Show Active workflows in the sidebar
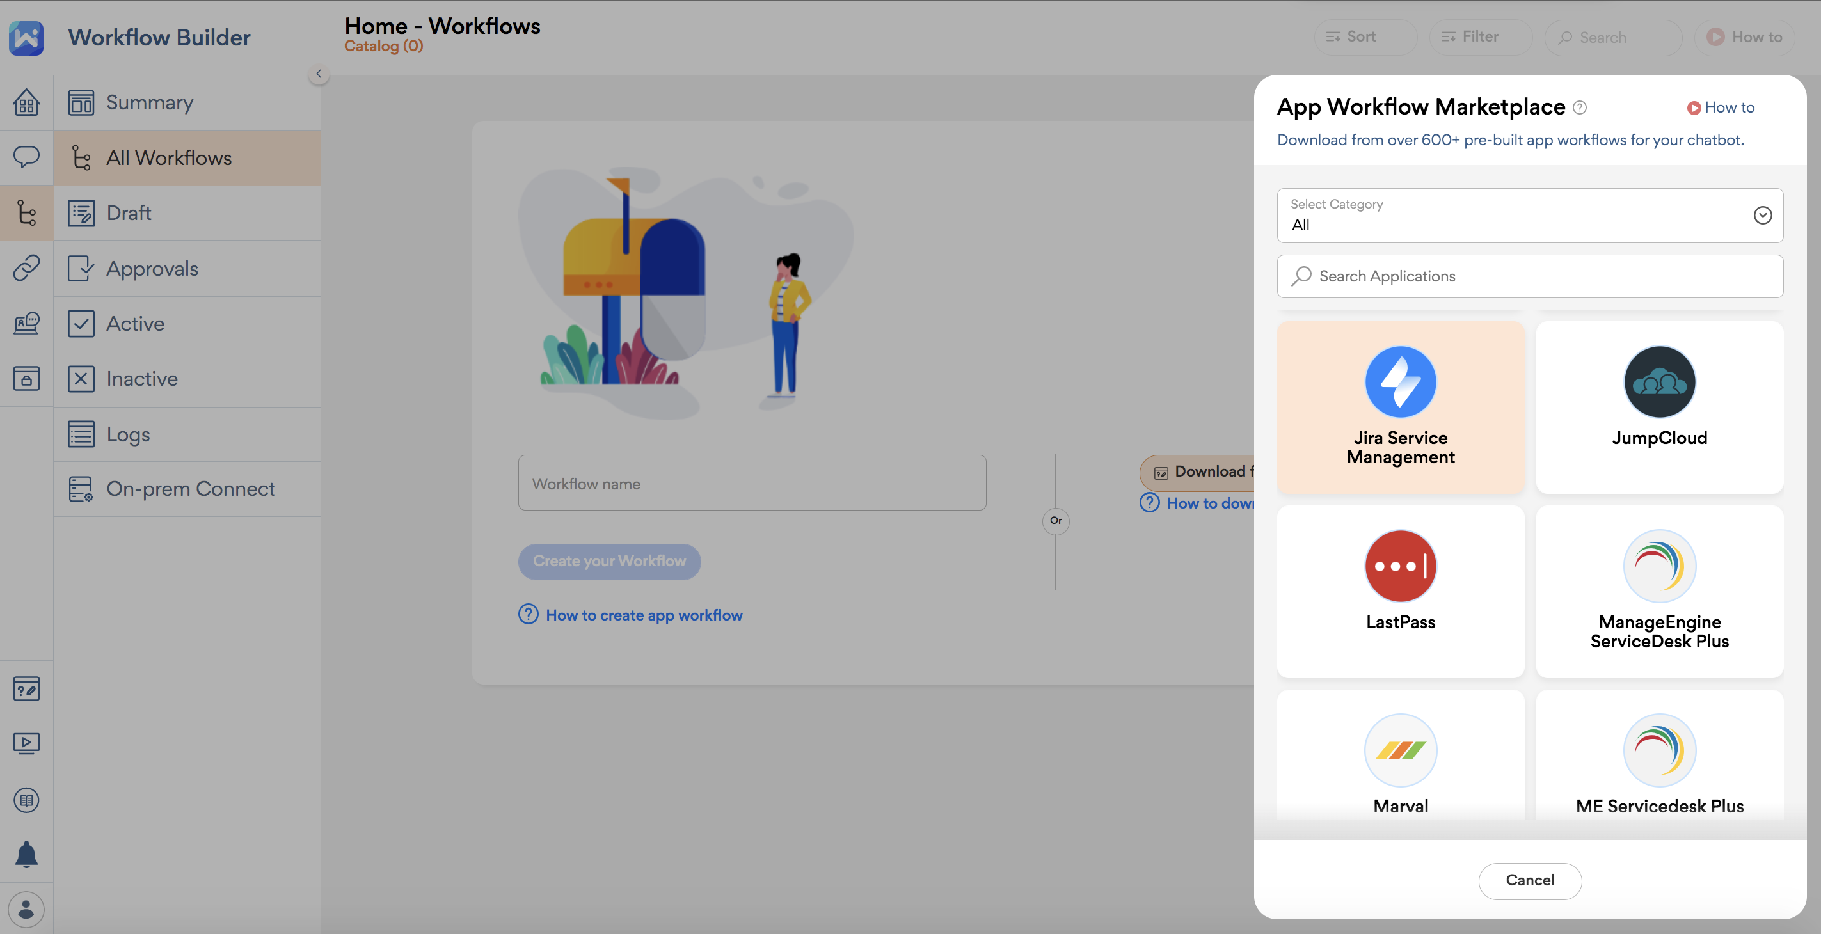1821x934 pixels. pyautogui.click(x=187, y=324)
